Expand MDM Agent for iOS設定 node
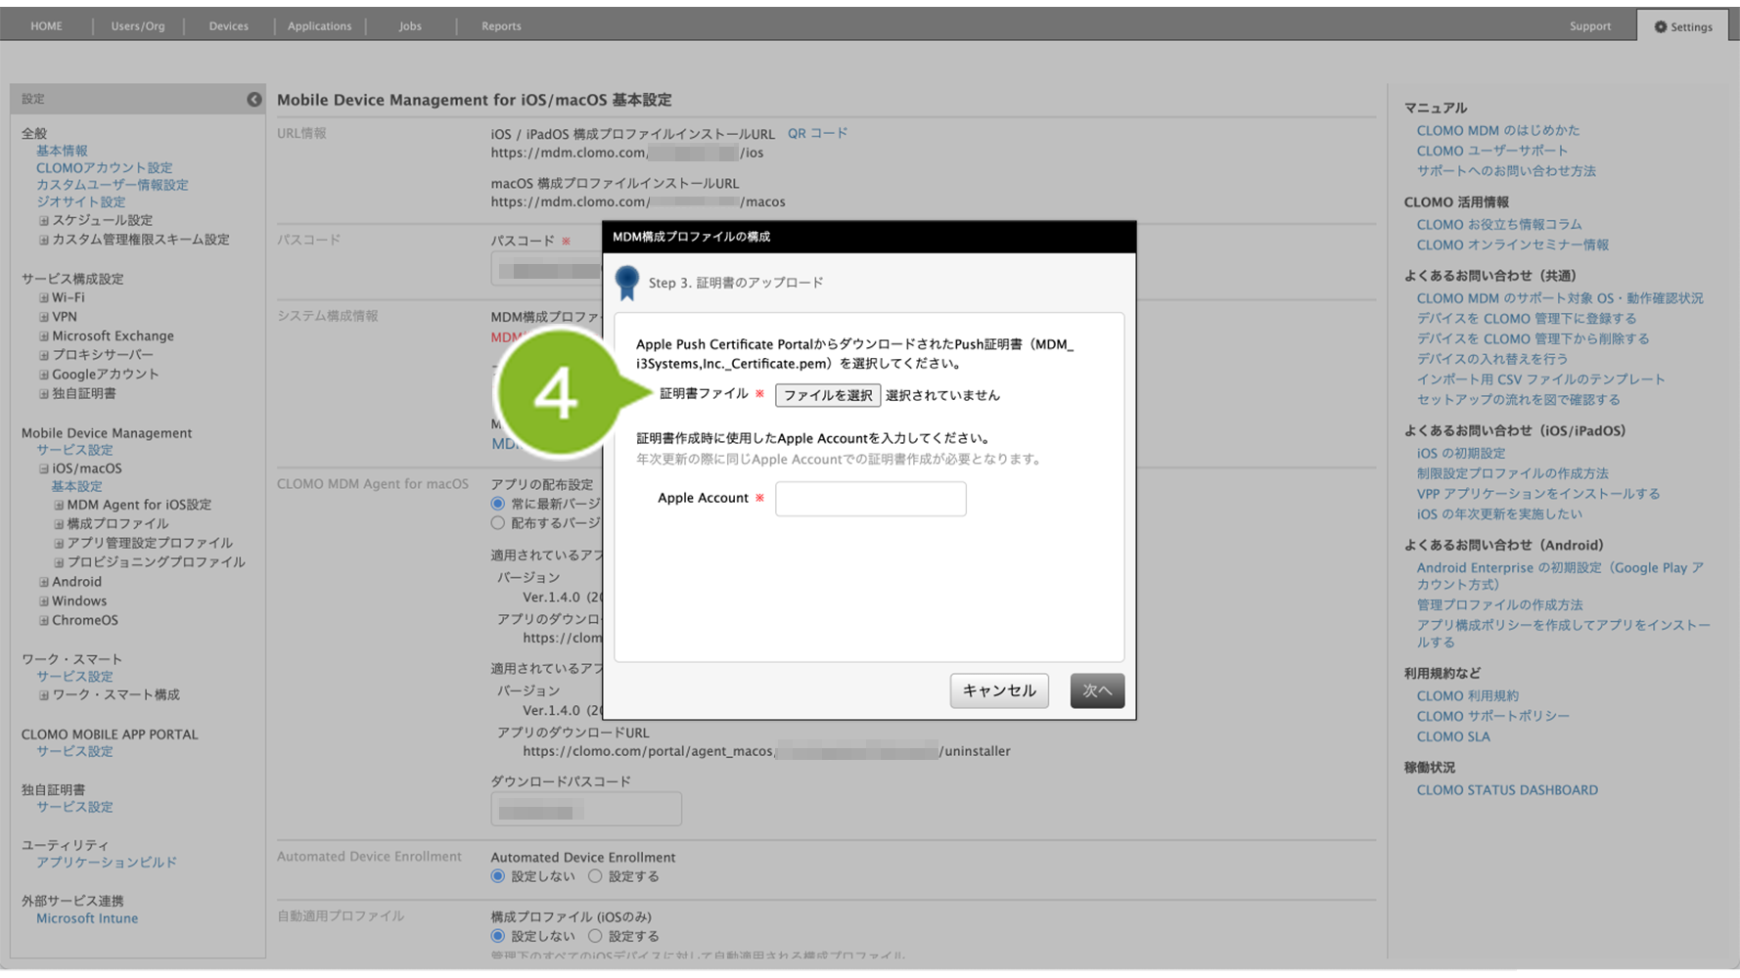 [59, 506]
